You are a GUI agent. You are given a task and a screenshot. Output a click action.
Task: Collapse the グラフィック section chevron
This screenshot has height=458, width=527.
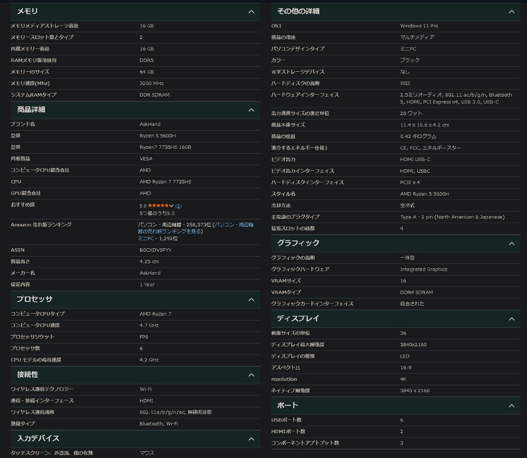[511, 243]
